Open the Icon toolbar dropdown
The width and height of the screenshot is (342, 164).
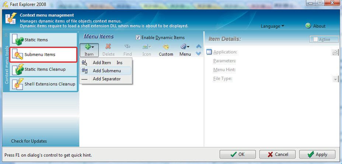click(147, 50)
